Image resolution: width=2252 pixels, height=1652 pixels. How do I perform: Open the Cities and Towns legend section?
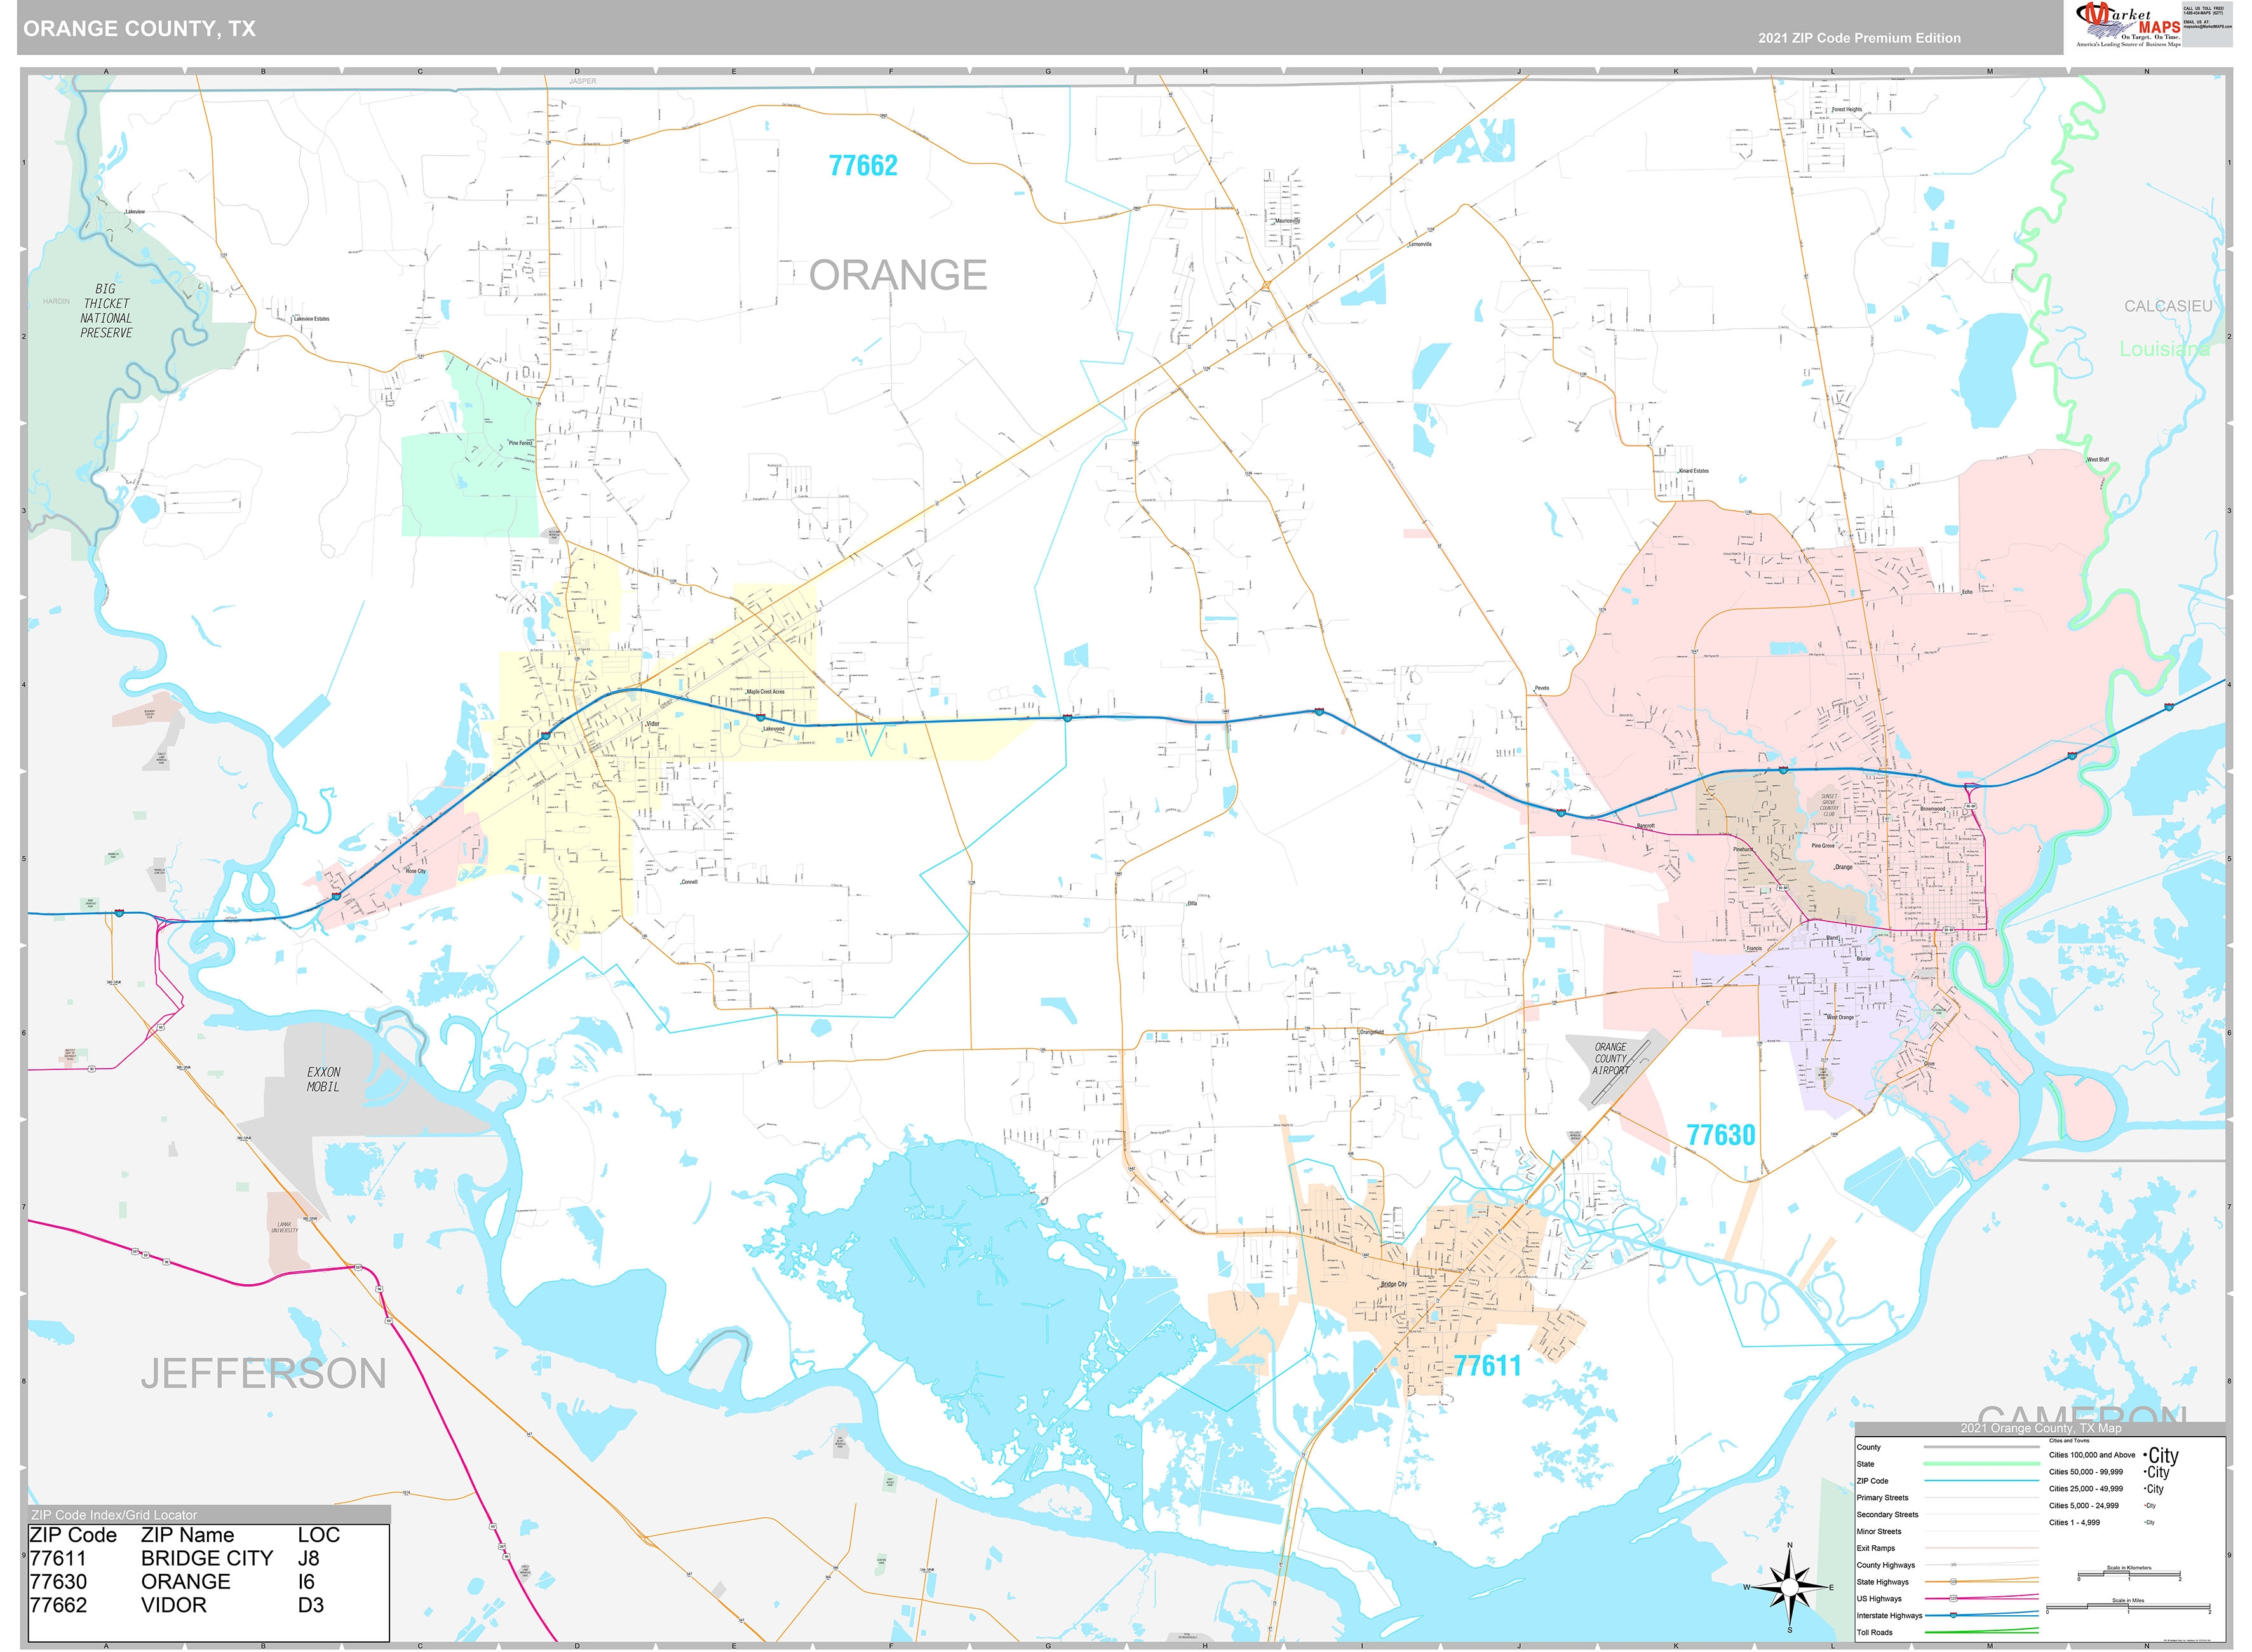pos(2069,1441)
